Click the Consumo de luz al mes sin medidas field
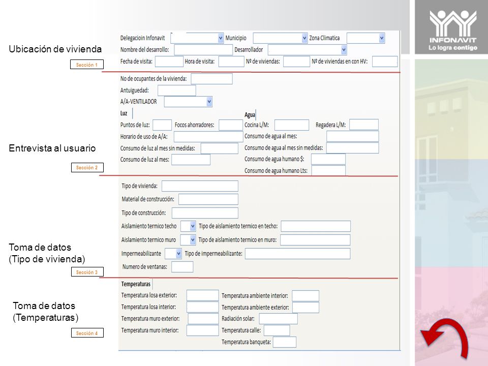The height and width of the screenshot is (366, 488). [220, 148]
